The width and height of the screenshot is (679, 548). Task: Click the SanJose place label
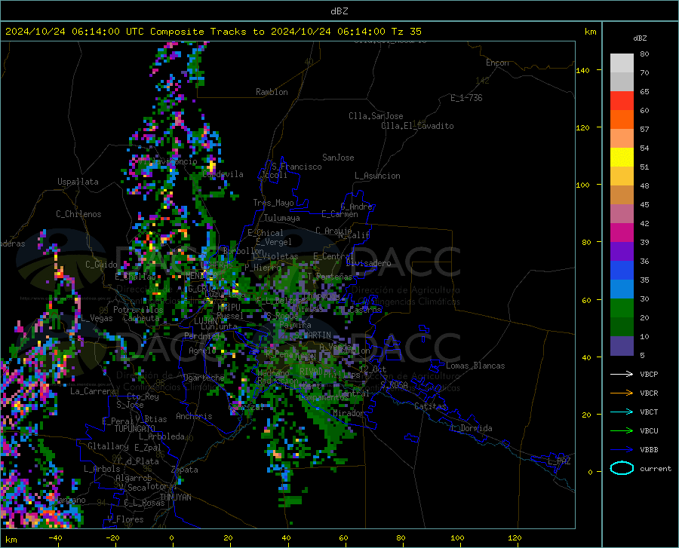point(338,158)
